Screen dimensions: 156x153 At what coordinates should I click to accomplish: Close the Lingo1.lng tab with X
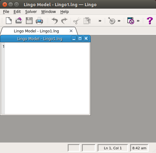(x=71, y=31)
